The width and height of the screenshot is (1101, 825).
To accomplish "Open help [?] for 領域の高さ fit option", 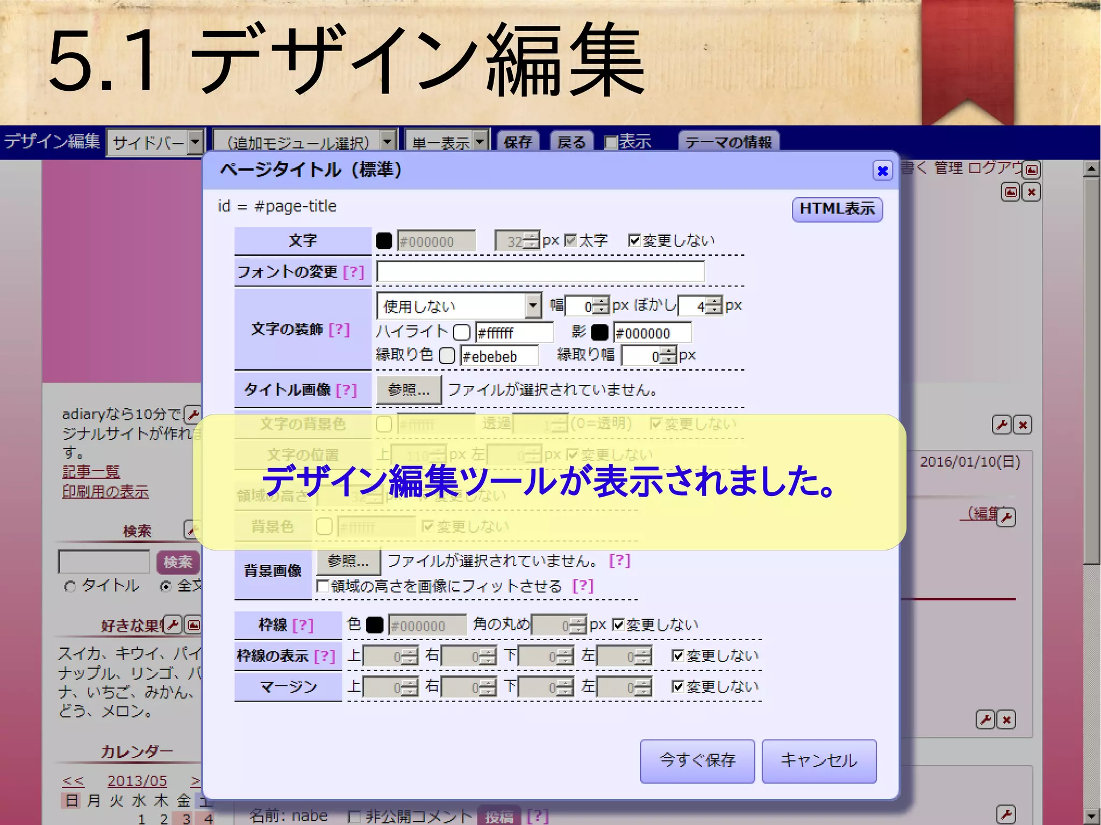I will tap(583, 586).
